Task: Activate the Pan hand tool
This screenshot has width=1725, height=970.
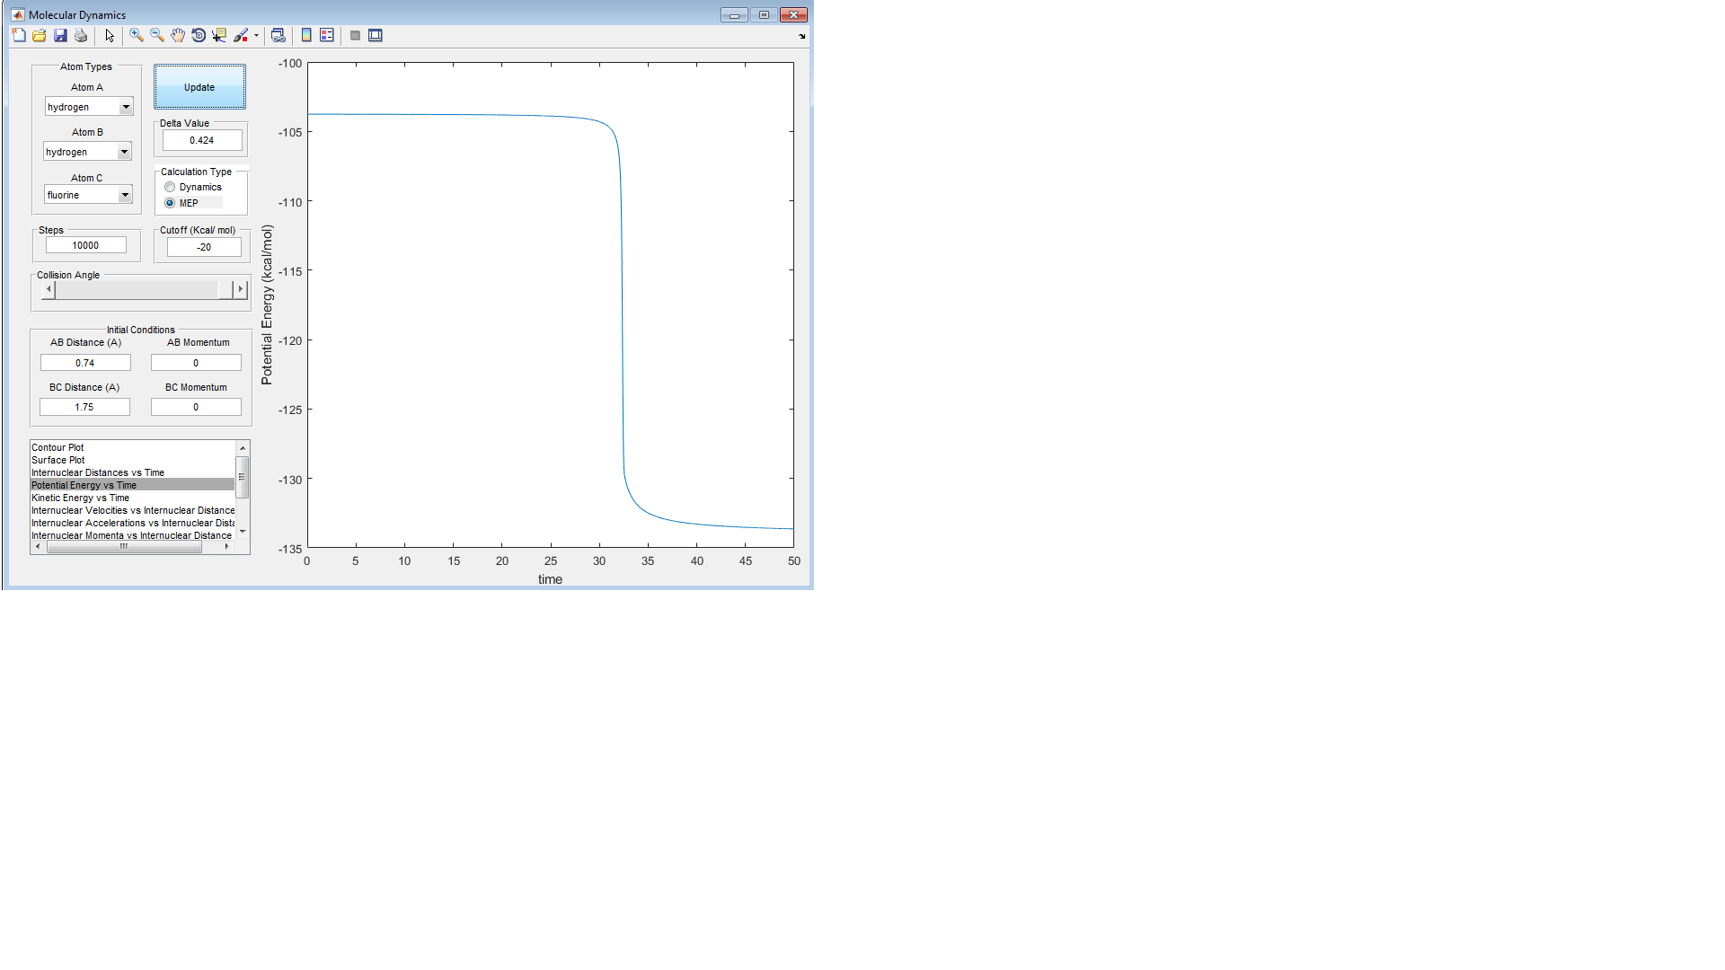Action: 178,35
